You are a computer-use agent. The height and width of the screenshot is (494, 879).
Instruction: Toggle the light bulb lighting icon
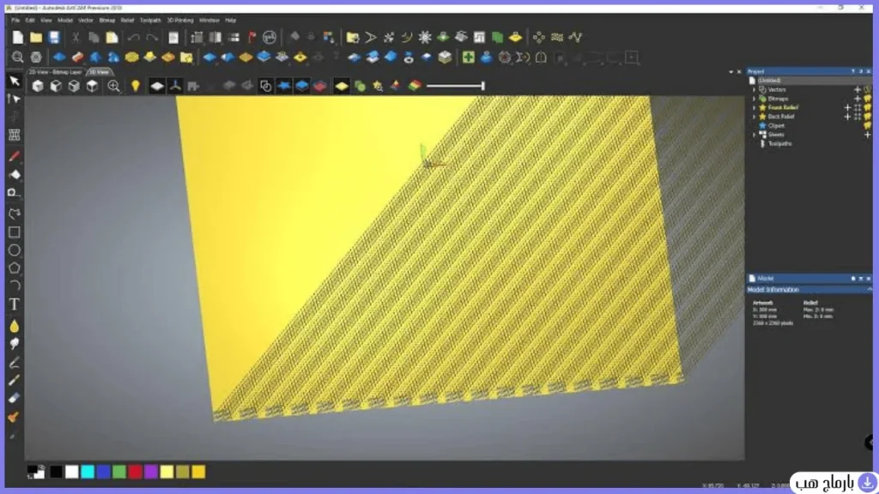tap(135, 86)
